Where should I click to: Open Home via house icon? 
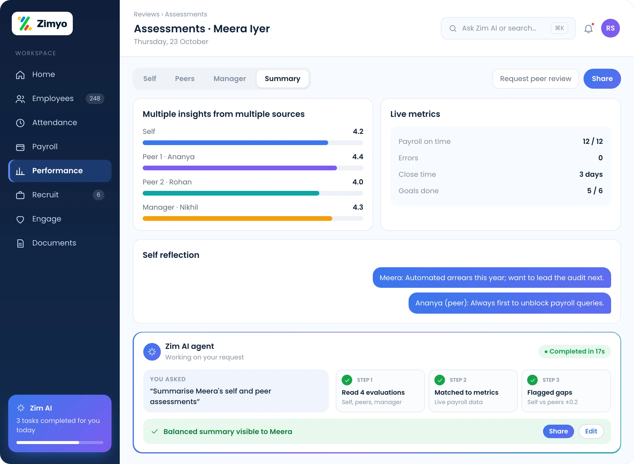pyautogui.click(x=20, y=75)
